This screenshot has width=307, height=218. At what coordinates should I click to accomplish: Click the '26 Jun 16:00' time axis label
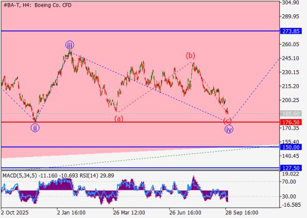[x=185, y=212]
